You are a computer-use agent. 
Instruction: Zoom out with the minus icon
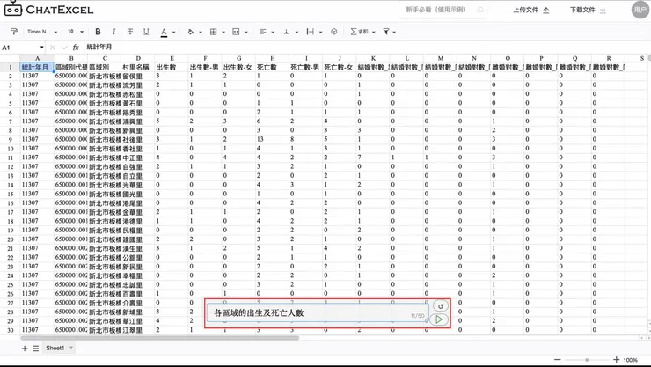point(558,360)
